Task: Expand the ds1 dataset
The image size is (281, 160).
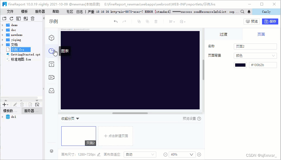Action: [x=2, y=117]
